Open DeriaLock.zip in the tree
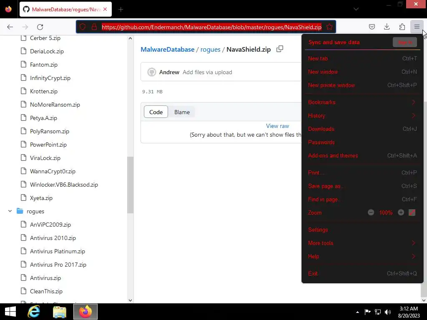 click(x=47, y=51)
